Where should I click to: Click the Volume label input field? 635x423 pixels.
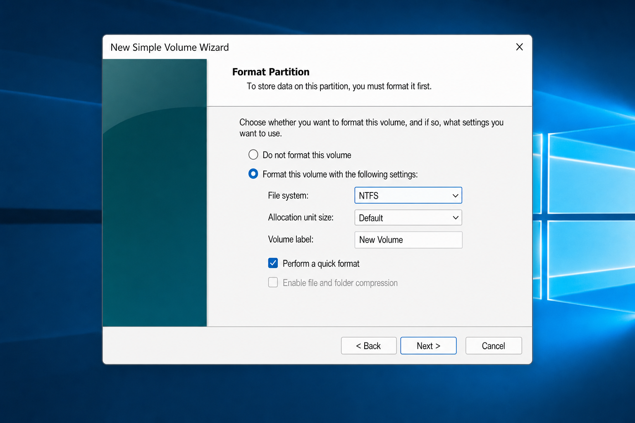tap(408, 240)
